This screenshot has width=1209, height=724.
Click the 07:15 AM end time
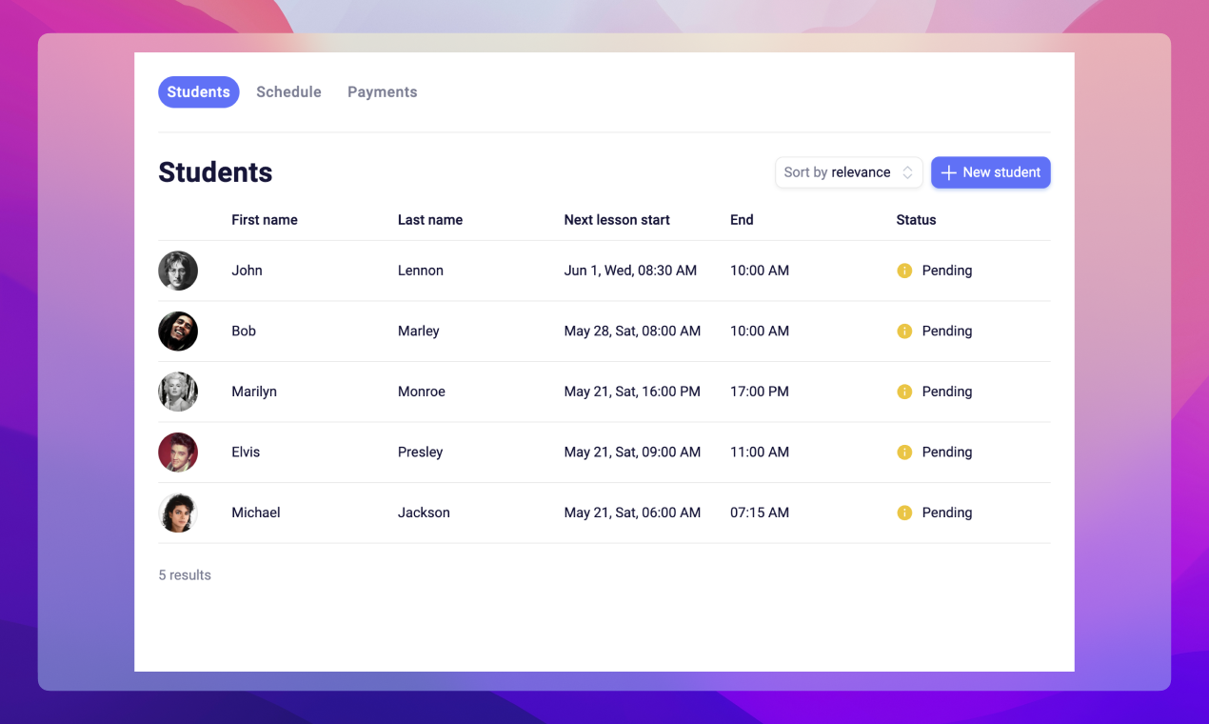click(x=760, y=513)
